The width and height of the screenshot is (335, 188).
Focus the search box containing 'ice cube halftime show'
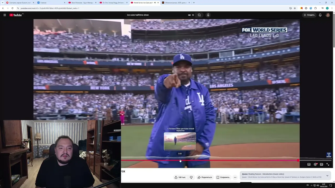(157, 15)
